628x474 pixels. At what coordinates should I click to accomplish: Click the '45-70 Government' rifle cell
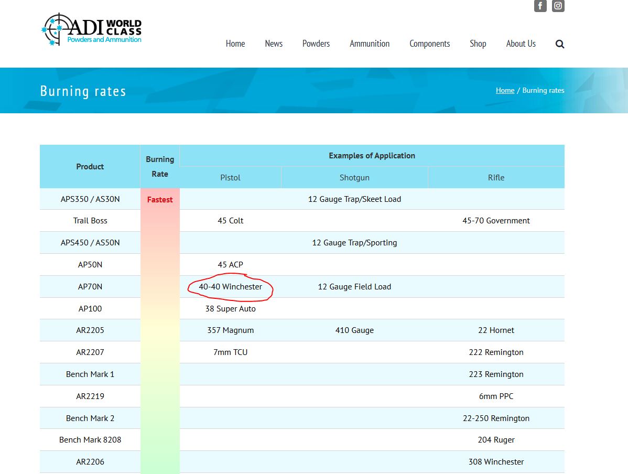[x=496, y=220]
